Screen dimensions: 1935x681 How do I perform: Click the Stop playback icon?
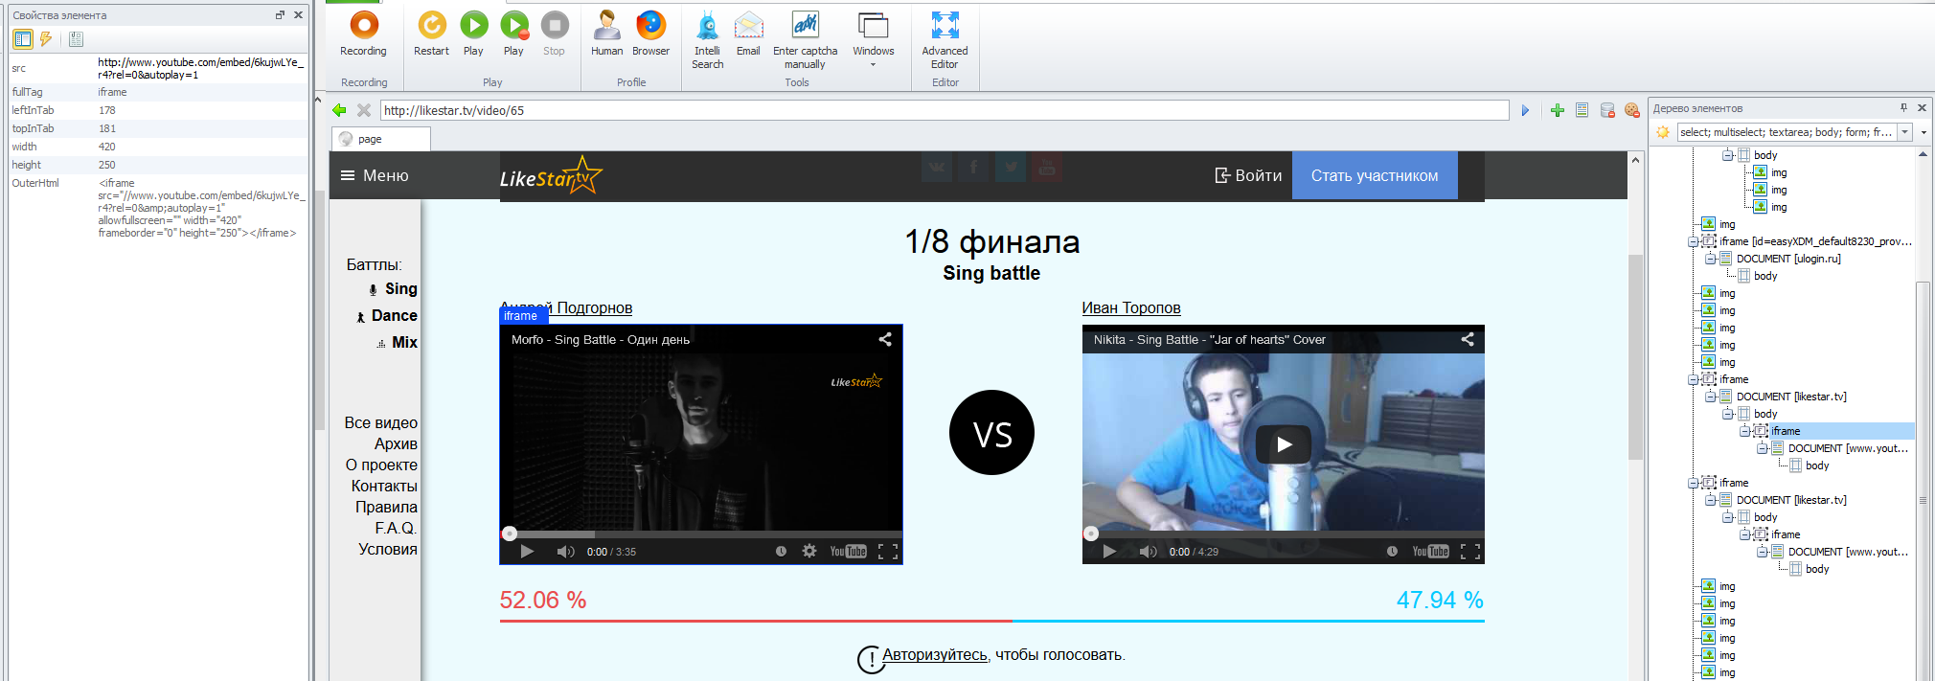(555, 25)
